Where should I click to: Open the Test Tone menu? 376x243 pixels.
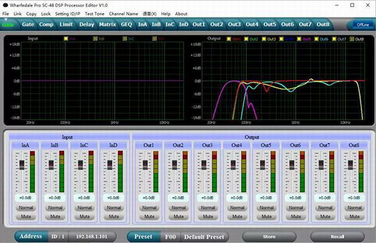95,14
